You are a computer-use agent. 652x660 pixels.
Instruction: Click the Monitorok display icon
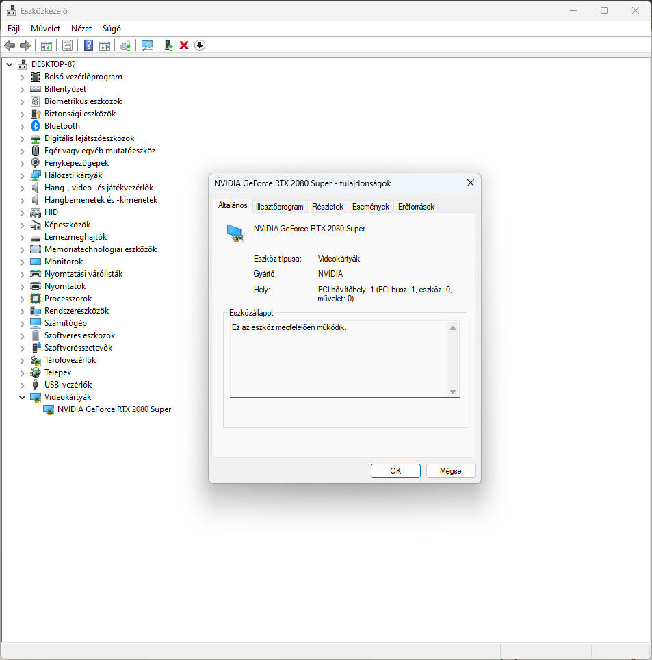(x=36, y=262)
